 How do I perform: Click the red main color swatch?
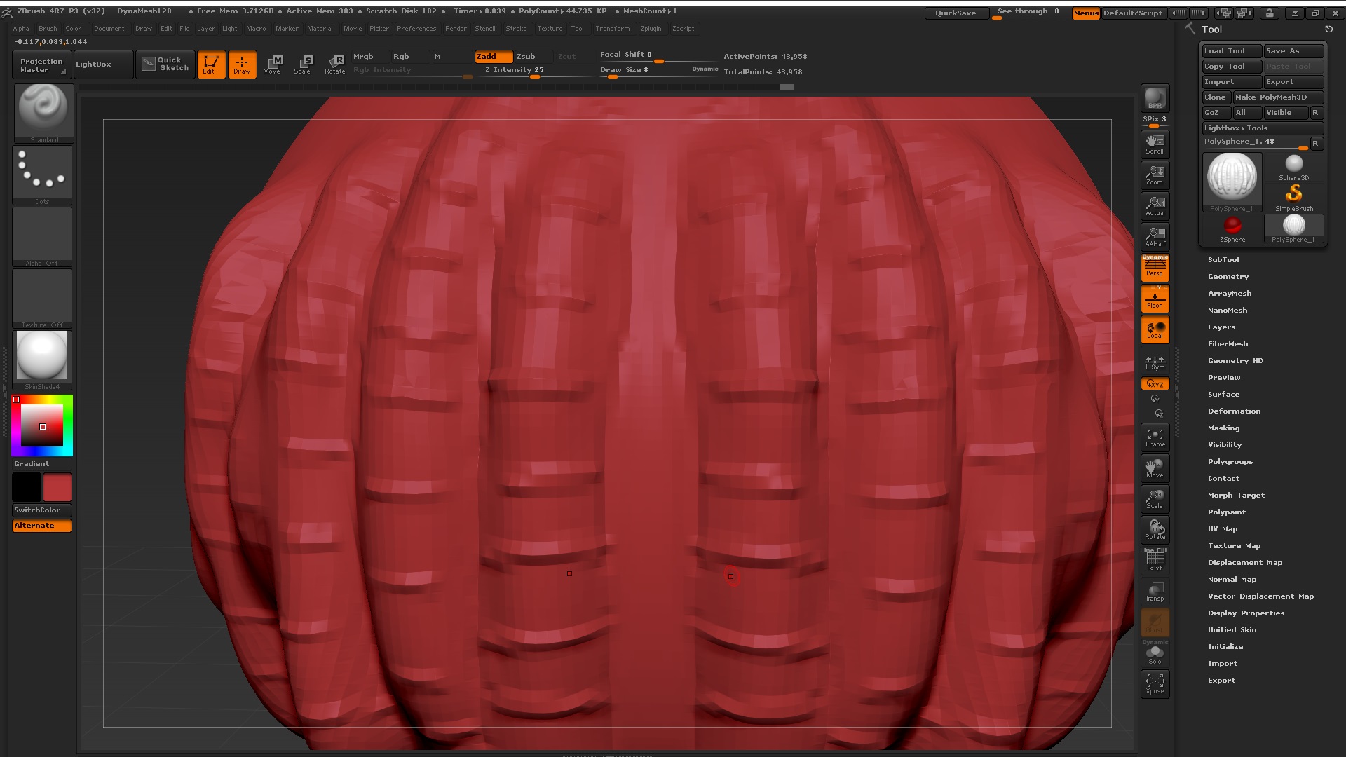pos(57,487)
